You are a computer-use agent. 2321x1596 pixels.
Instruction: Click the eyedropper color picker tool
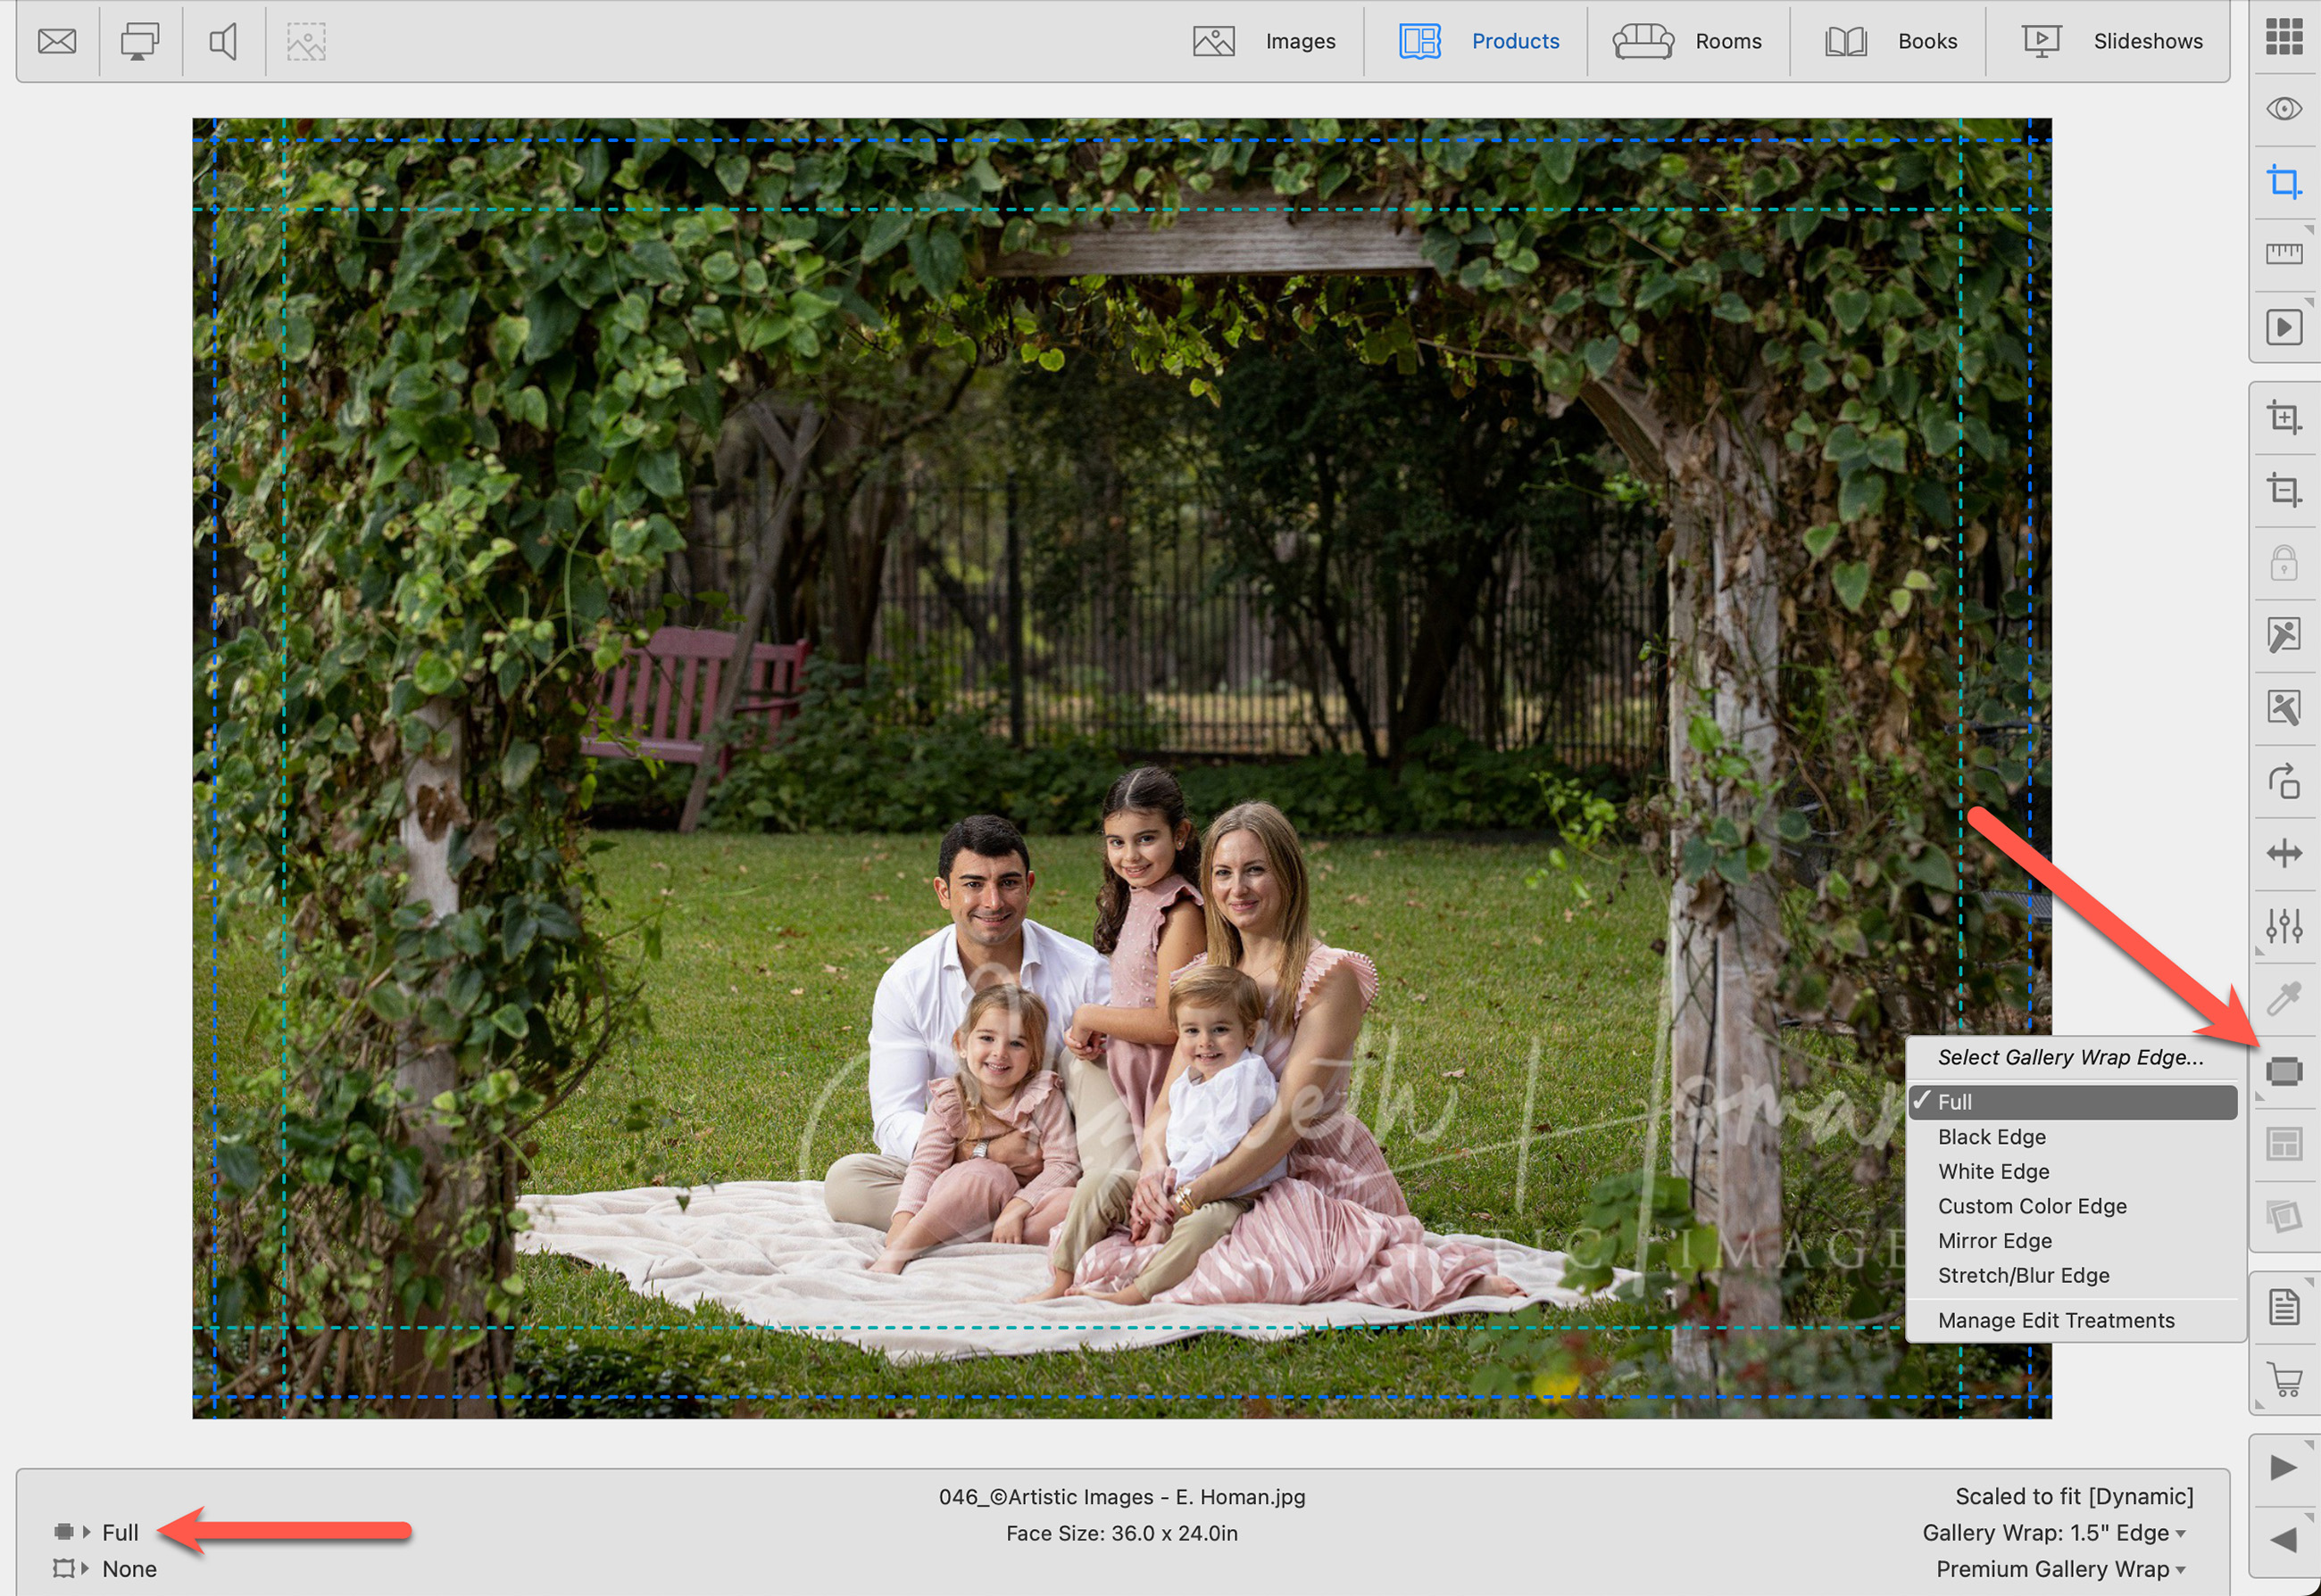(2284, 998)
